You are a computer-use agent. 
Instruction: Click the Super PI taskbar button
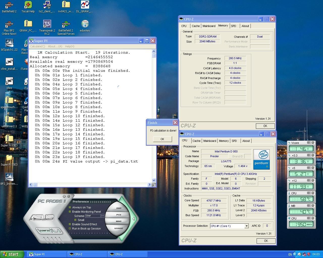[x=47, y=254]
